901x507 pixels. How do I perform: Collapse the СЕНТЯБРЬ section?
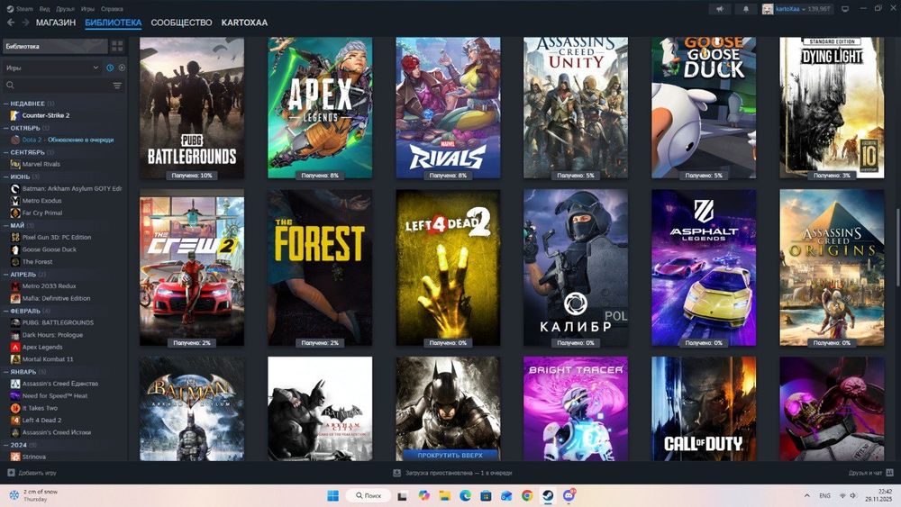[6, 152]
